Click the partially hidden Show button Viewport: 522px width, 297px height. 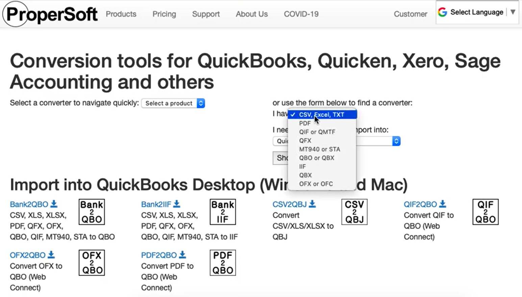[280, 158]
